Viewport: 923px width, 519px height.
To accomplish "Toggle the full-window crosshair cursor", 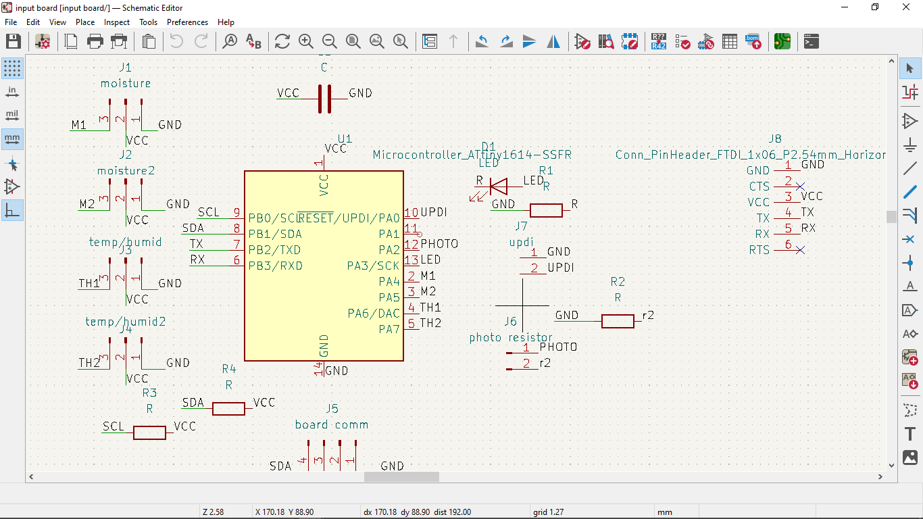I will coord(12,164).
